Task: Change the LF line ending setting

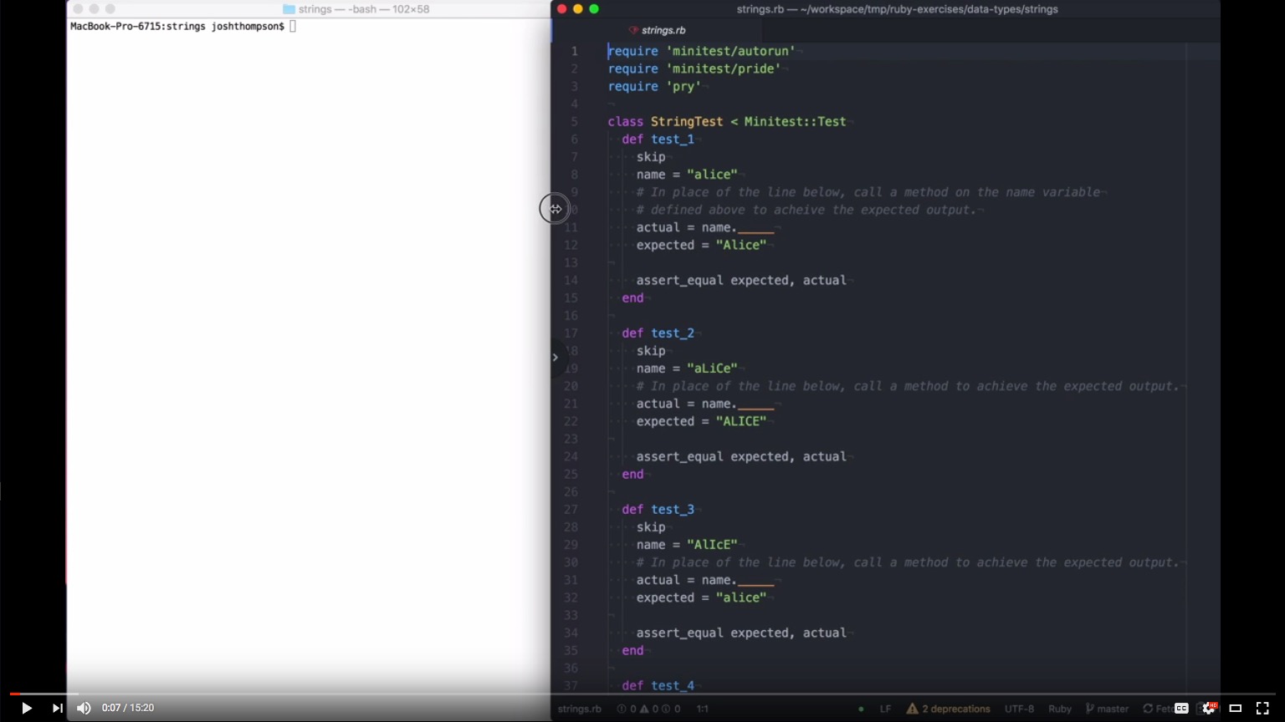Action: [x=885, y=709]
